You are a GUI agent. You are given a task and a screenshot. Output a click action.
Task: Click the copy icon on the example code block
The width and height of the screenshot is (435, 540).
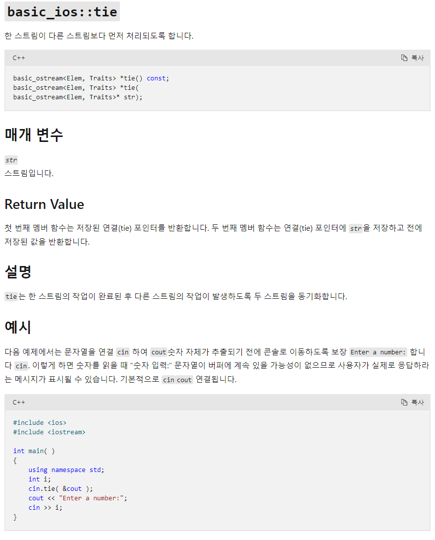(404, 403)
